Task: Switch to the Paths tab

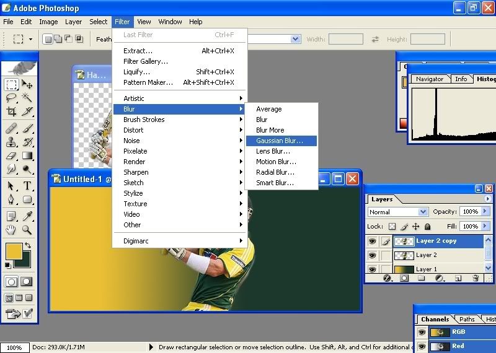Action: point(467,319)
